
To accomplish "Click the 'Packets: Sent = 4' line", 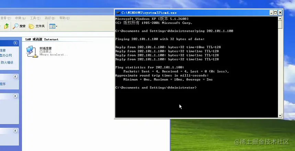I will coord(176,71).
